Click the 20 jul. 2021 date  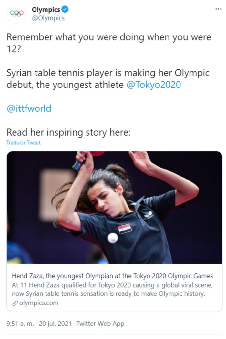point(55,324)
